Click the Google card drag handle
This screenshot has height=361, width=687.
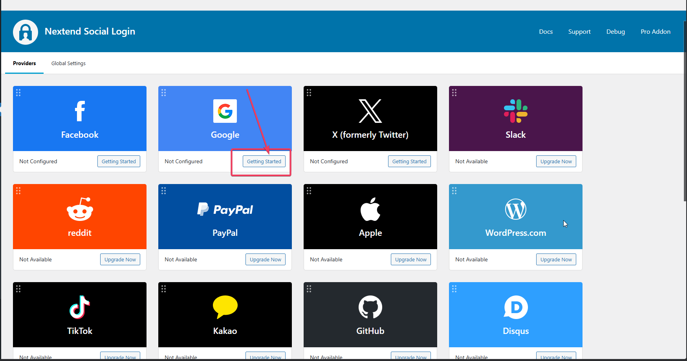[x=164, y=93]
